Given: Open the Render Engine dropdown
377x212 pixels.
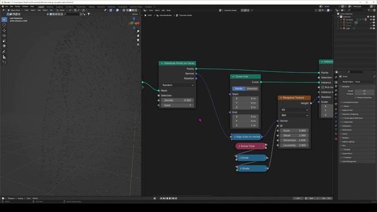Looking at the screenshot, I should click(365, 82).
